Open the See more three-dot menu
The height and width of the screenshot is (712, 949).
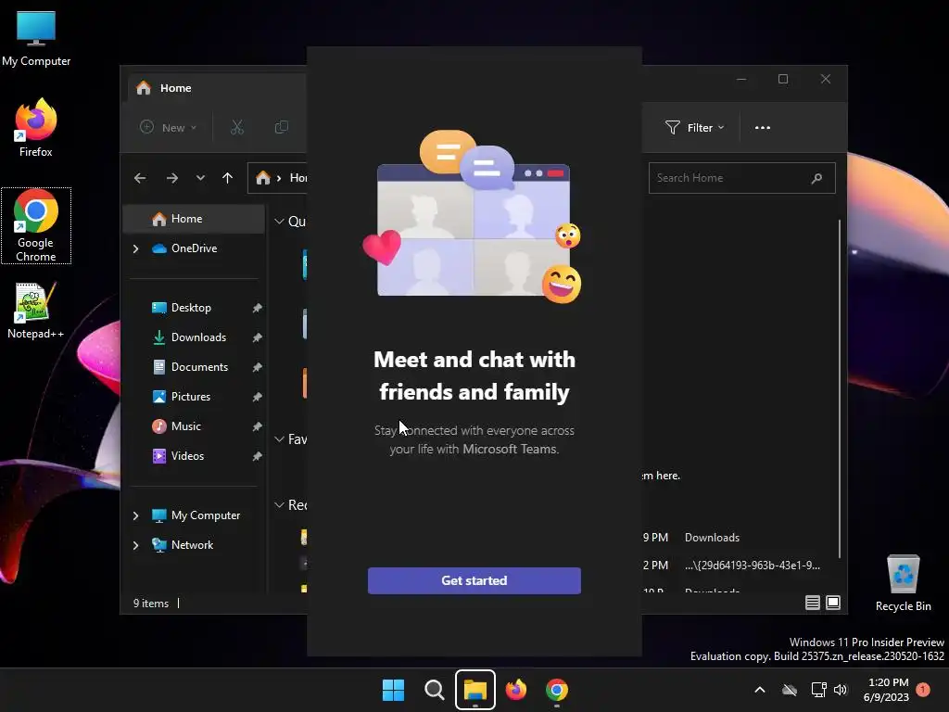point(763,128)
